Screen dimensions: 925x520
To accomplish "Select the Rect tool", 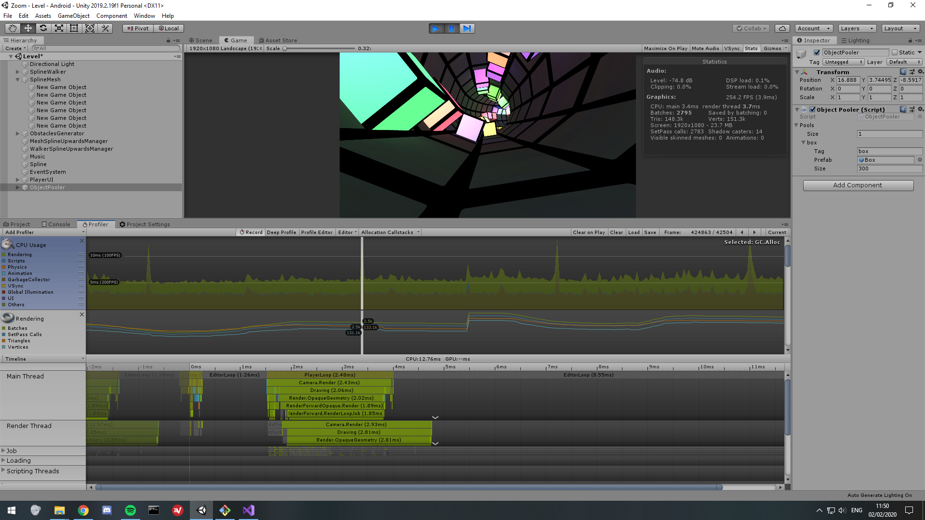I will (74, 28).
